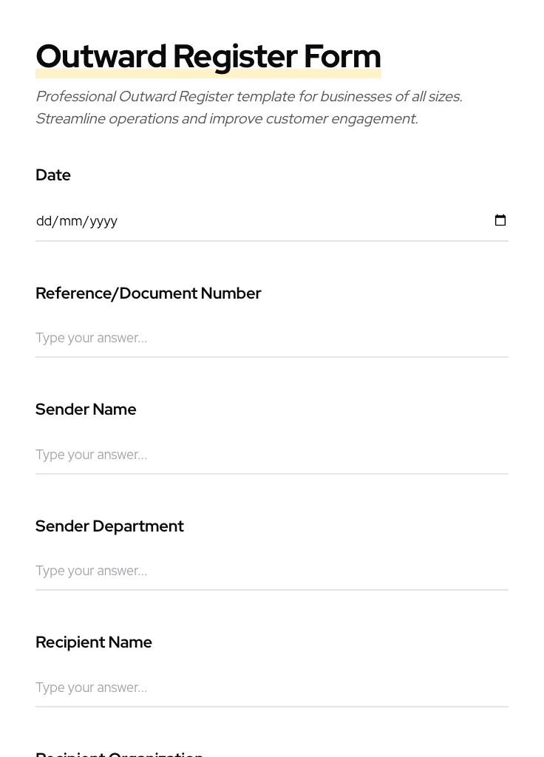This screenshot has height=757, width=544.
Task: Select the day 'dd' segment of Date
Action: coord(44,221)
